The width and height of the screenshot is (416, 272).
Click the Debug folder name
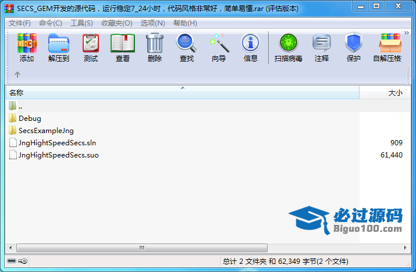tap(30, 118)
